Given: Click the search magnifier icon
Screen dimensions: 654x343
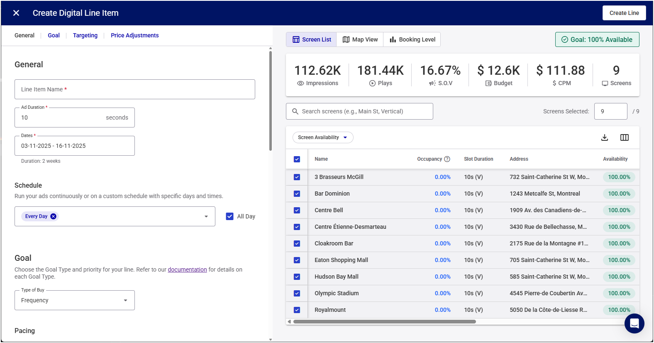Looking at the screenshot, I should click(295, 111).
